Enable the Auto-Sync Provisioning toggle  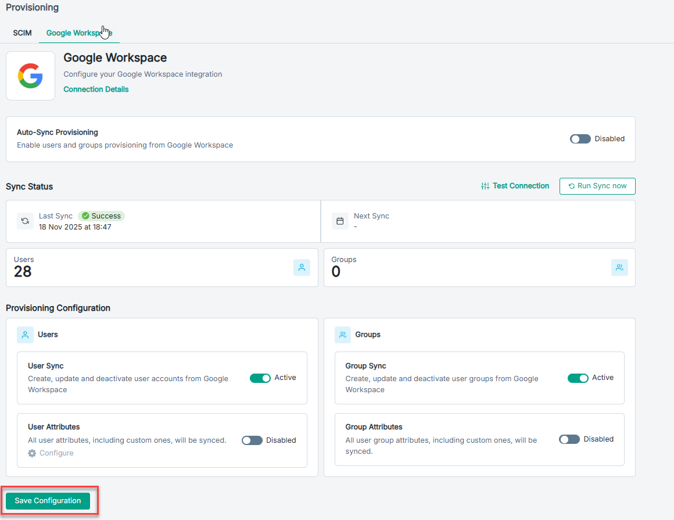[580, 139]
